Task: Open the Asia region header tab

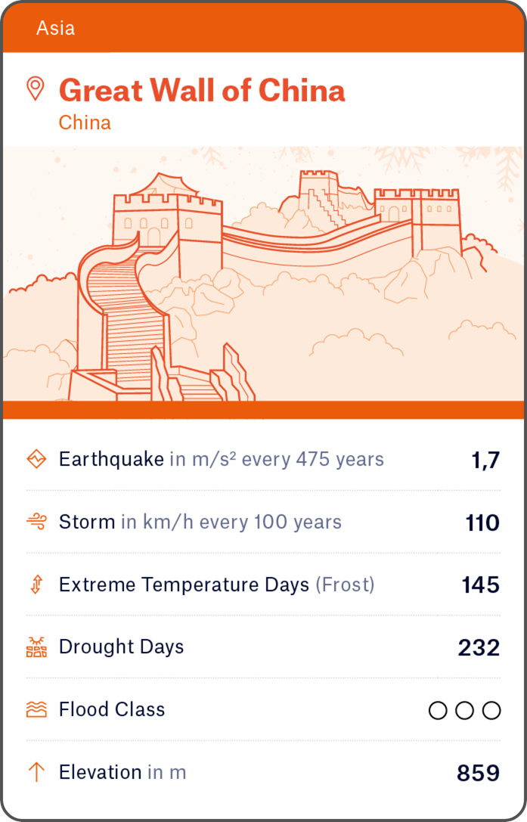Action: [55, 29]
